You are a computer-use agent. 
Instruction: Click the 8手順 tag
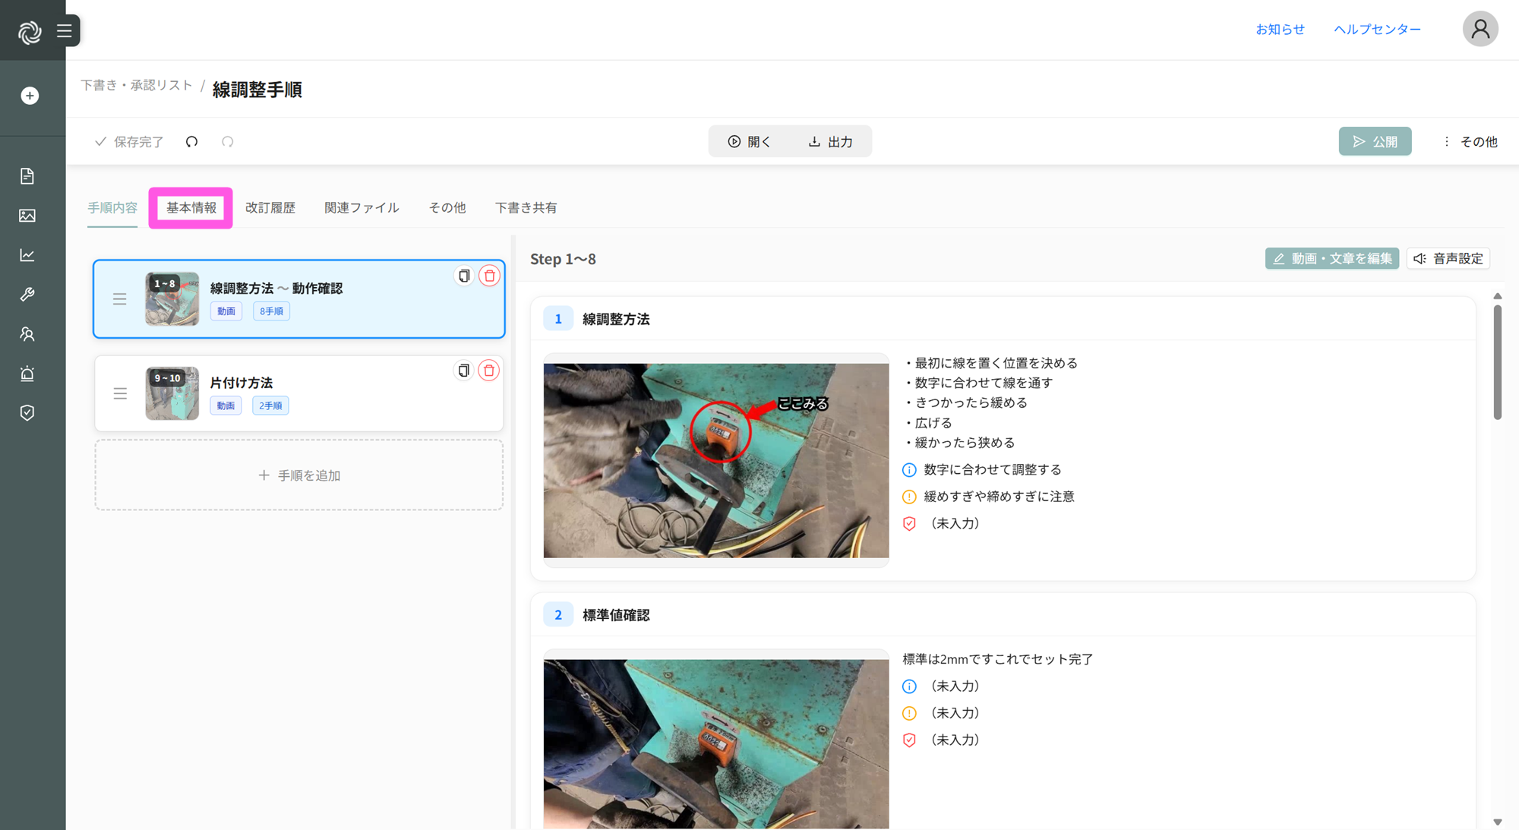pos(271,311)
